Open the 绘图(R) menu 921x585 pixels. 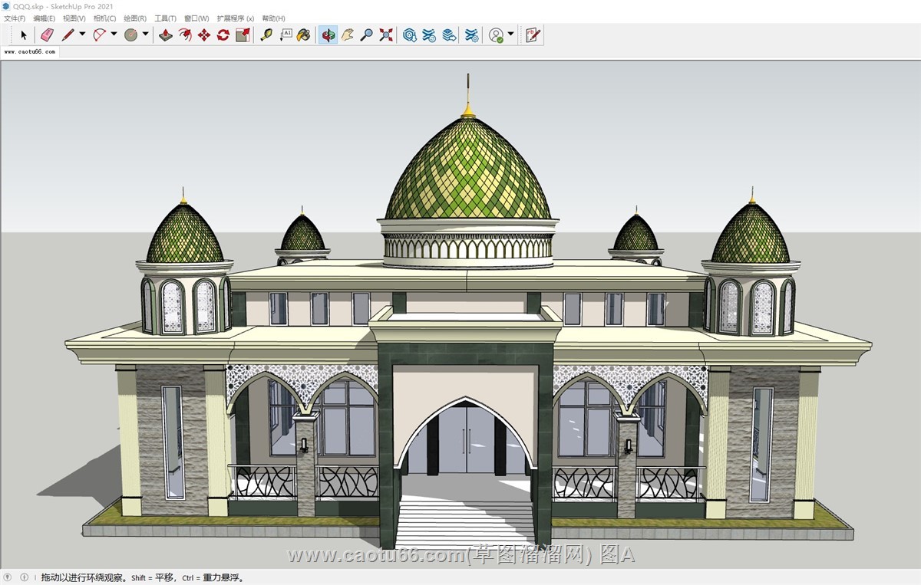coord(135,18)
